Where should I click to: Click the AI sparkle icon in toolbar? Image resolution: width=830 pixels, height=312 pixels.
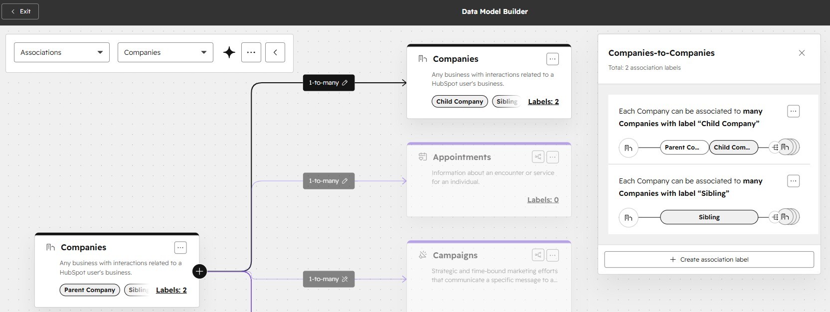229,52
